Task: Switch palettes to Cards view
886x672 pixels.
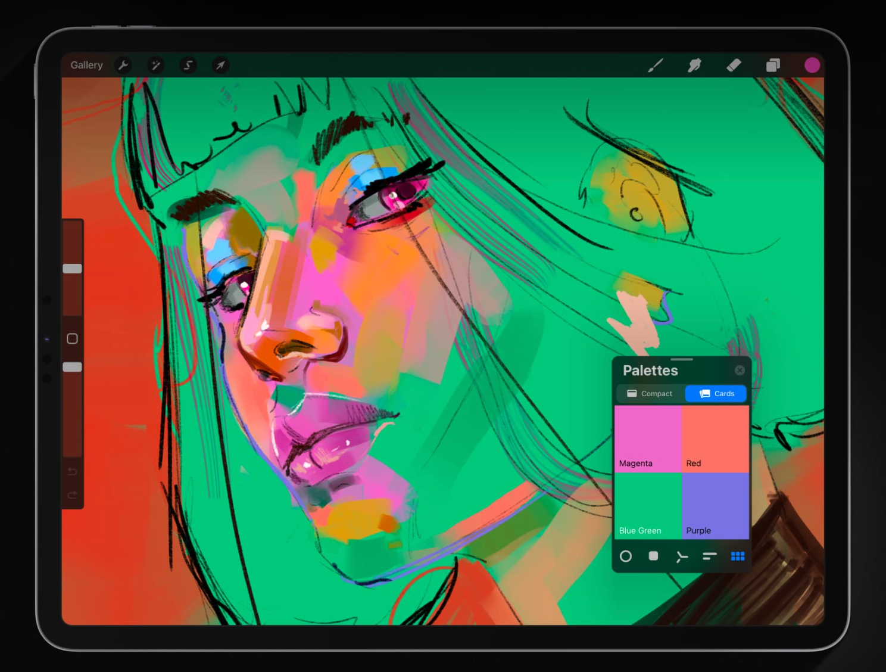Action: click(x=716, y=394)
